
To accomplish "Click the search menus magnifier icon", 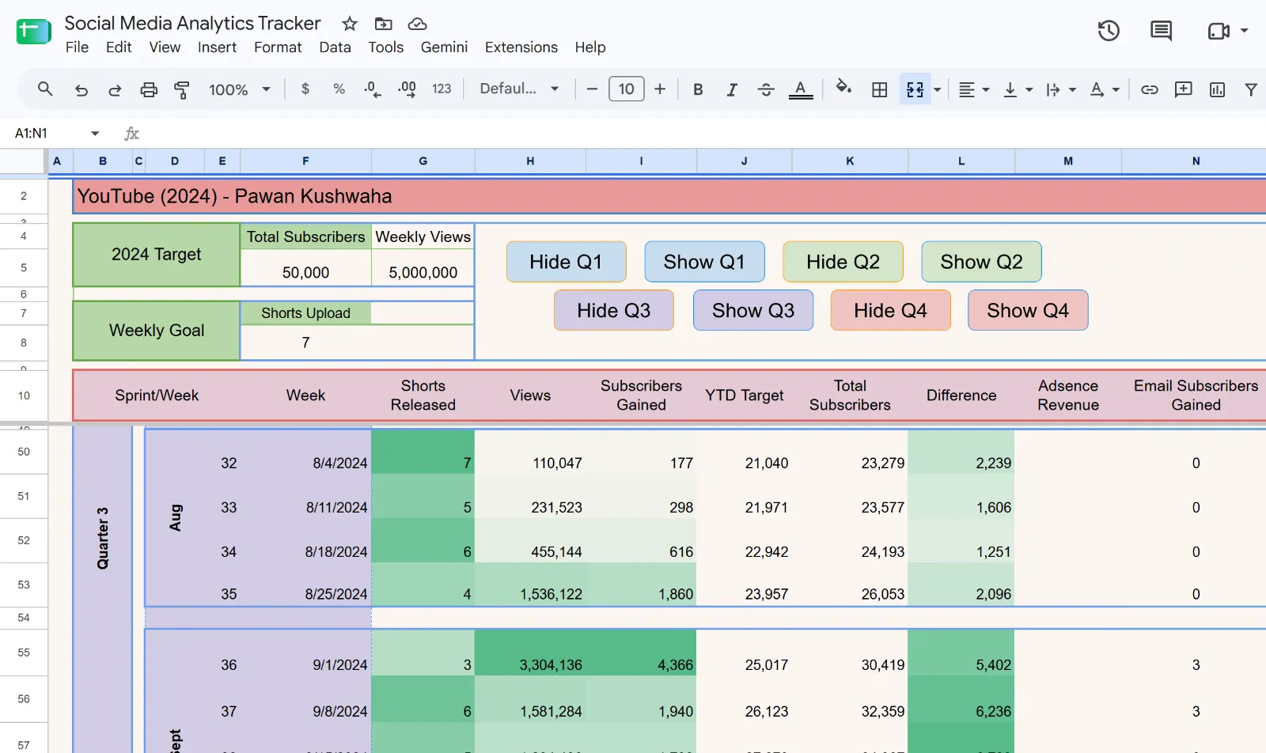I will click(45, 89).
